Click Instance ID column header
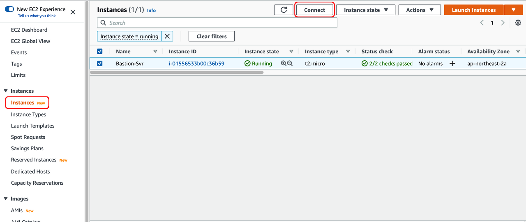The width and height of the screenshot is (526, 222). [x=182, y=52]
